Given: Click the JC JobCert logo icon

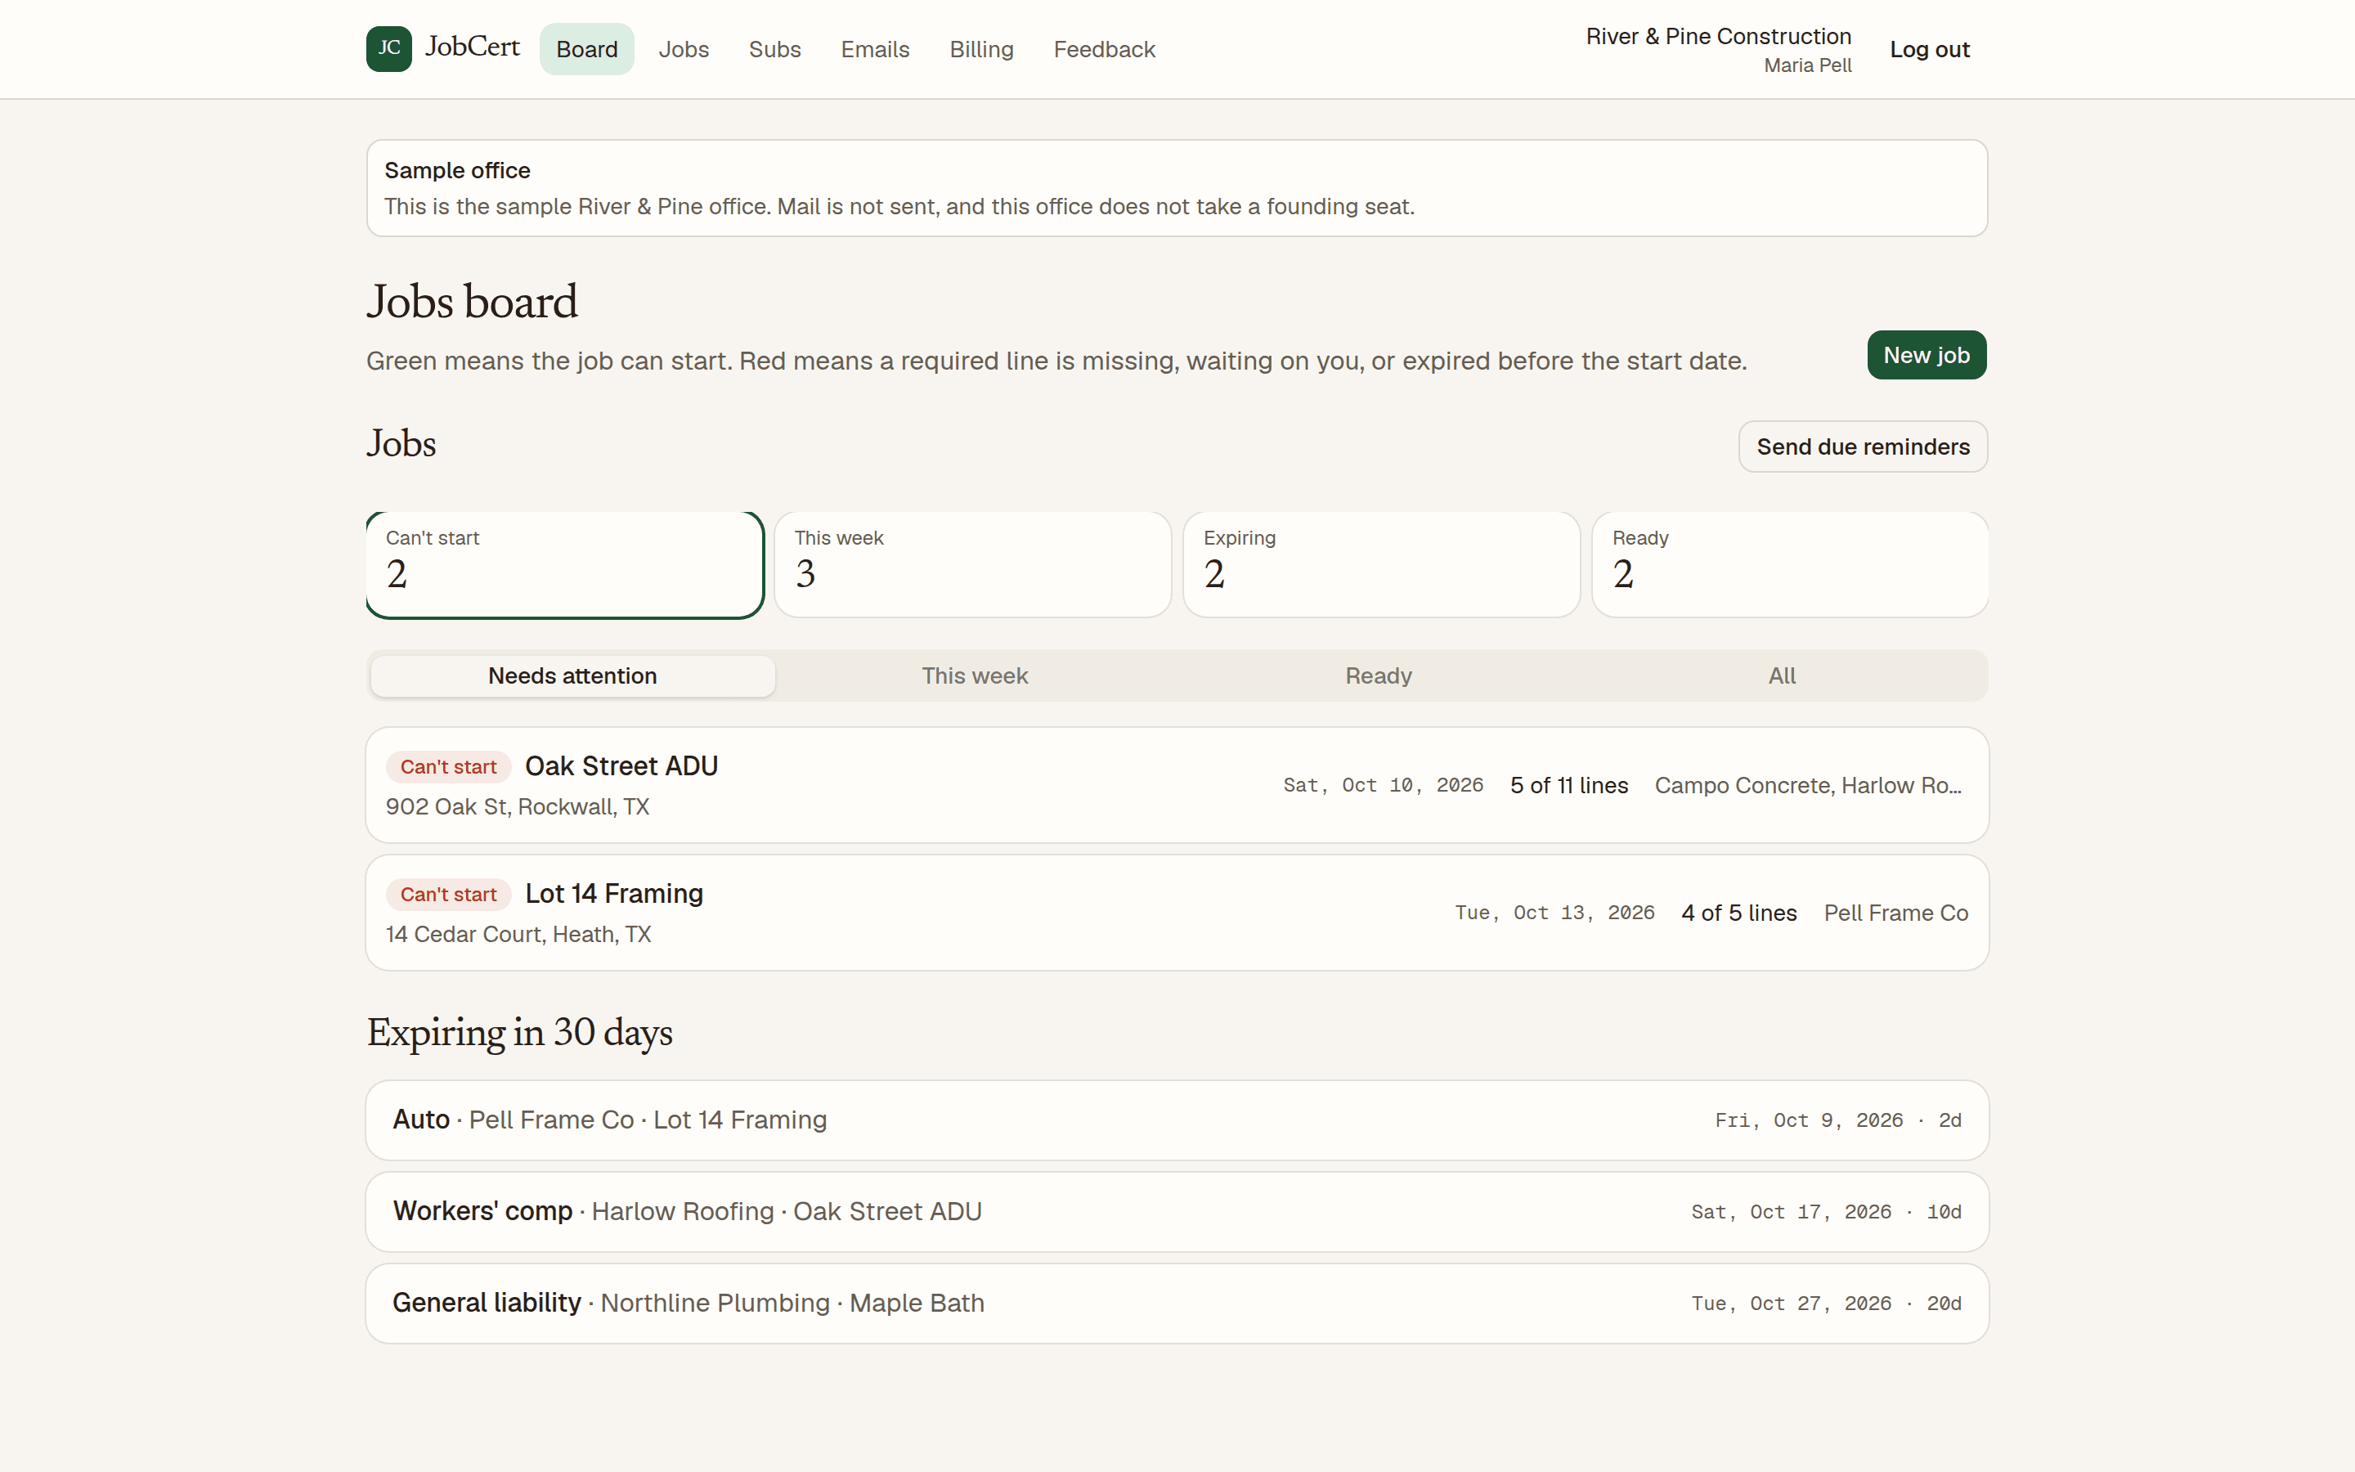Looking at the screenshot, I should pyautogui.click(x=388, y=49).
